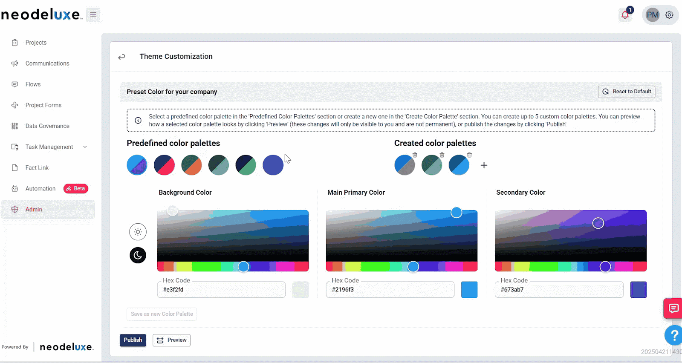Toggle the sidebar hamburger menu
The width and height of the screenshot is (682, 363).
click(x=93, y=14)
